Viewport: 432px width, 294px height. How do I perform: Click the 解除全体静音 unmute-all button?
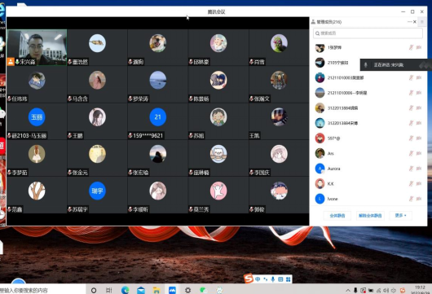click(x=370, y=216)
